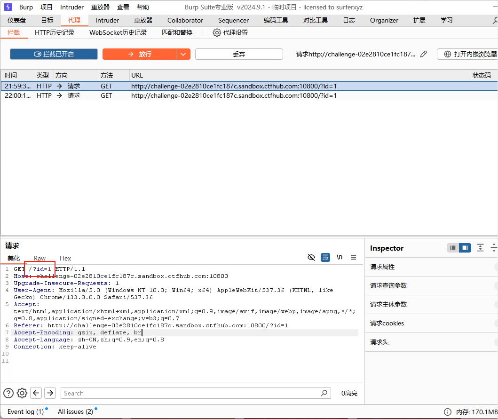Click magnifier icon inside Search field
The height and width of the screenshot is (419, 498).
click(x=324, y=393)
